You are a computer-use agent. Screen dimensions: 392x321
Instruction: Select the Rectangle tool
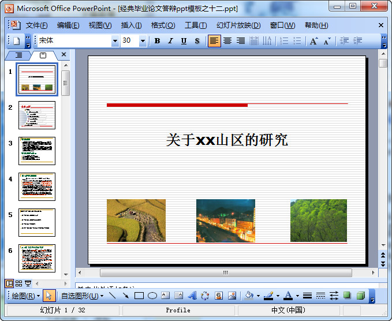(x=139, y=296)
